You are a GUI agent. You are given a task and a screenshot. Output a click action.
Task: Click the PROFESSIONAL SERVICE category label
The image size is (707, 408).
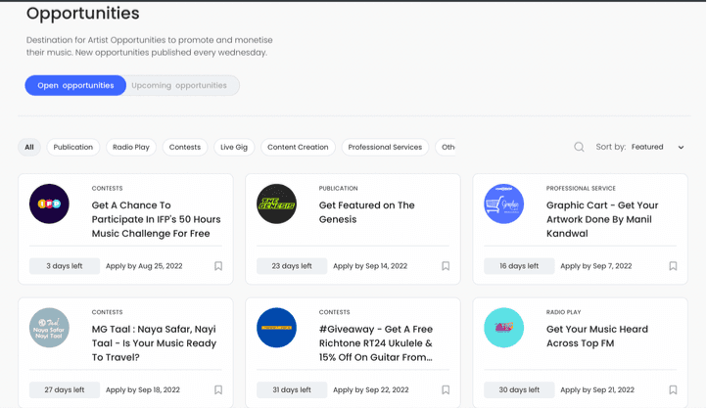[x=581, y=188]
